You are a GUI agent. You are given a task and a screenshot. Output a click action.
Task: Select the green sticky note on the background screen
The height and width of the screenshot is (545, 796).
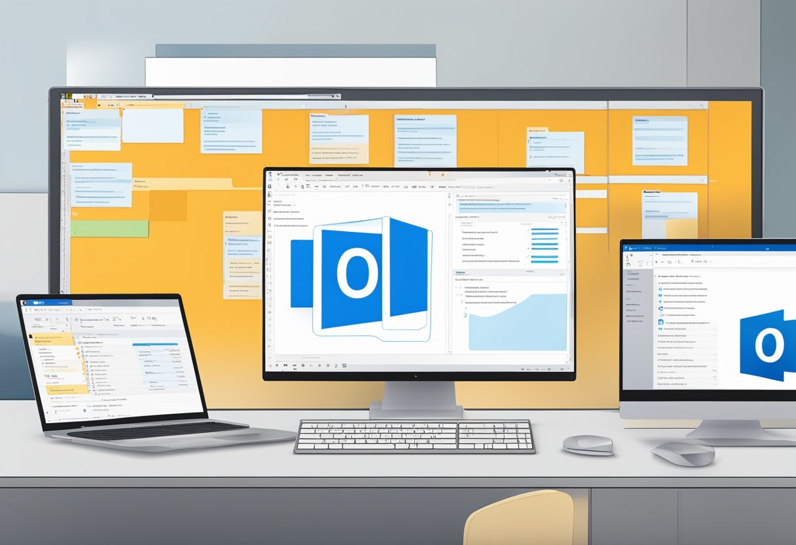click(x=109, y=229)
